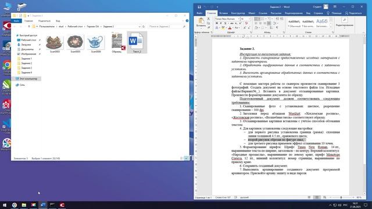372x209 pixels.
Task: Open Поделиться (Share) in Word's title area
Action: click(x=353, y=13)
